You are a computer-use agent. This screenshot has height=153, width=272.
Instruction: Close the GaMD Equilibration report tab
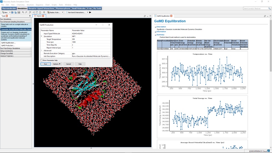pos(171,16)
